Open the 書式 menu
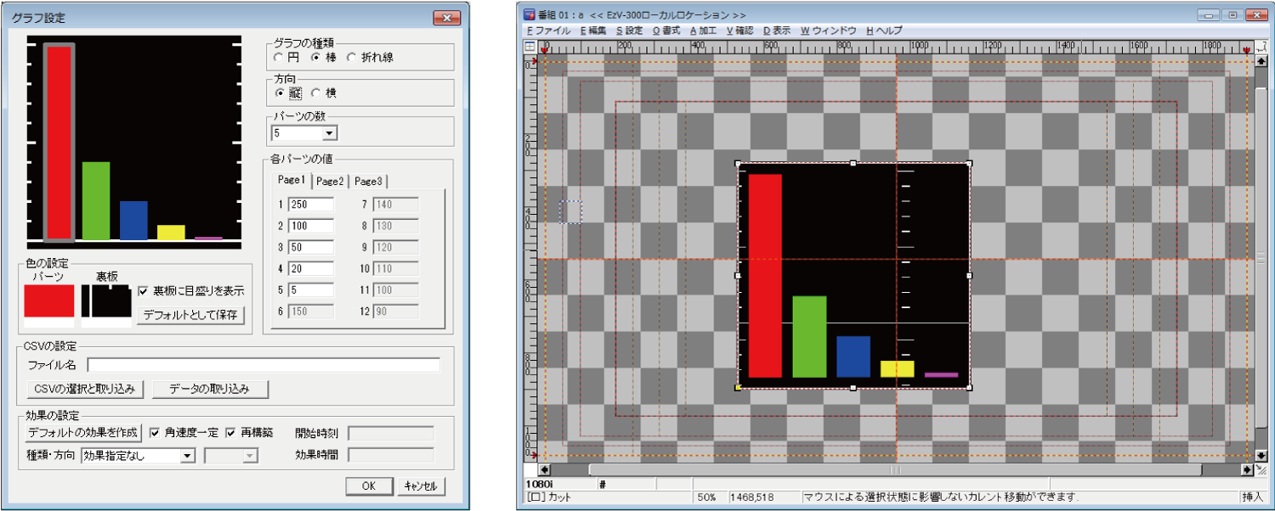1275x511 pixels. 666,31
